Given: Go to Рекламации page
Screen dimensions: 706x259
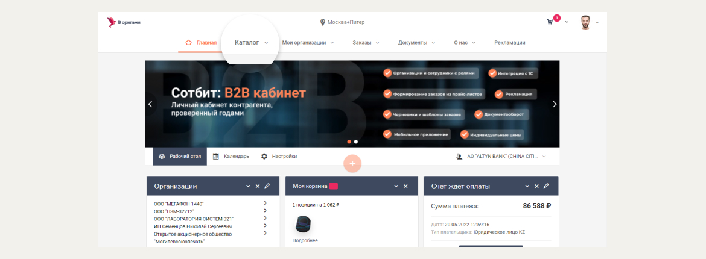Looking at the screenshot, I should (x=510, y=43).
